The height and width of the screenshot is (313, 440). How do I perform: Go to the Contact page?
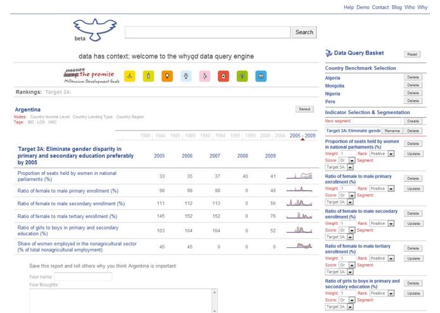(380, 8)
